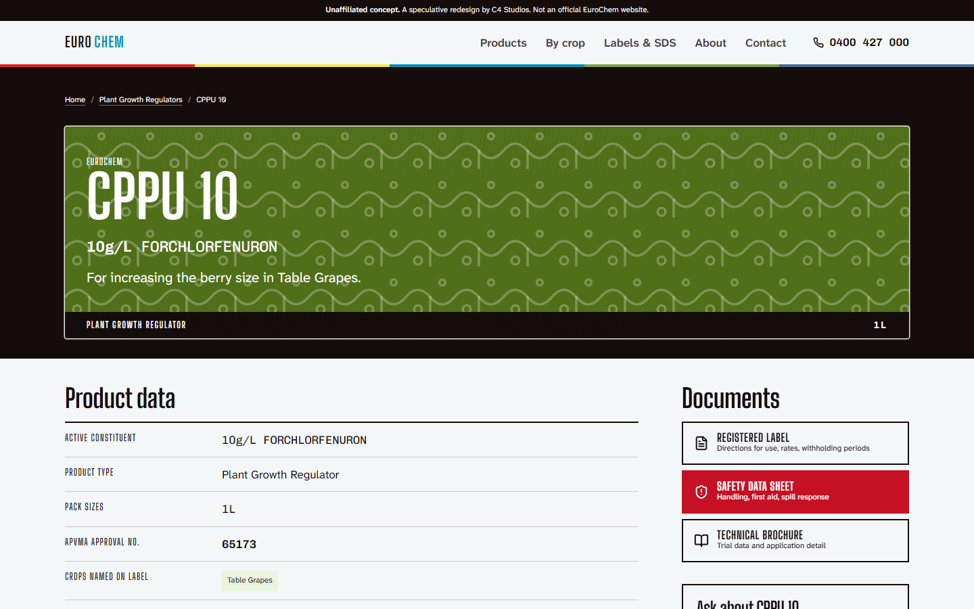
Task: Open the Technical Brochure
Action: click(x=795, y=541)
